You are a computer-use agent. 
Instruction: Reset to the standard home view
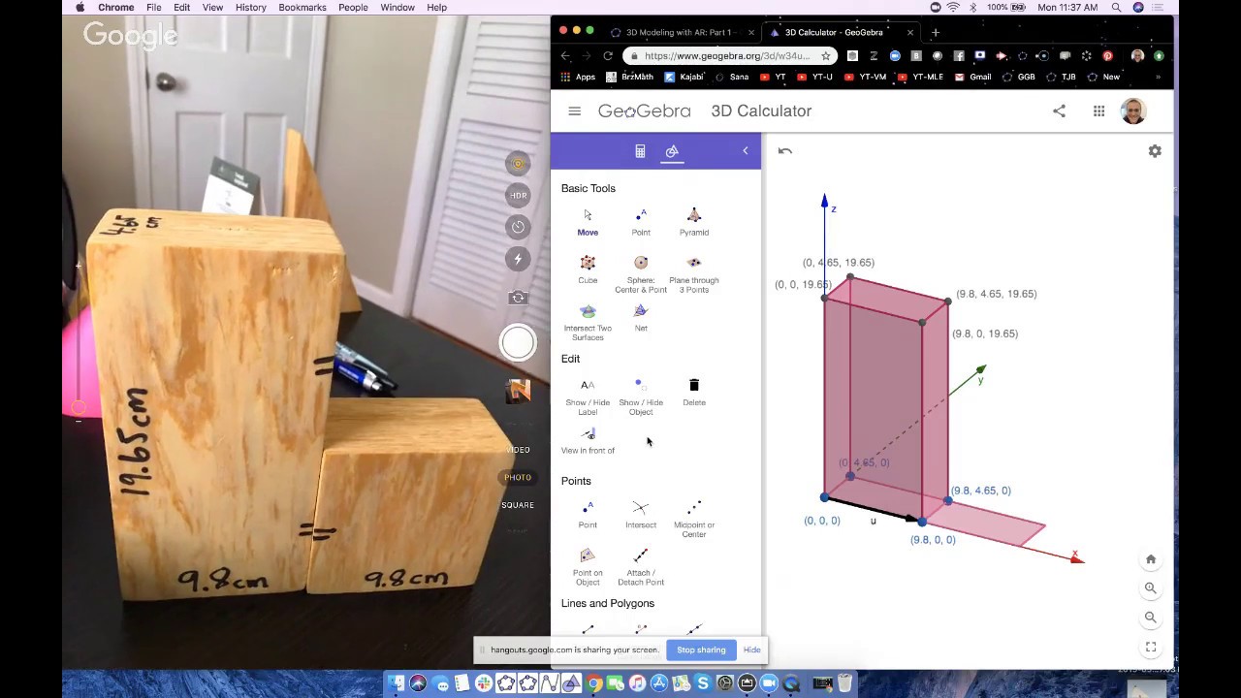[1151, 559]
